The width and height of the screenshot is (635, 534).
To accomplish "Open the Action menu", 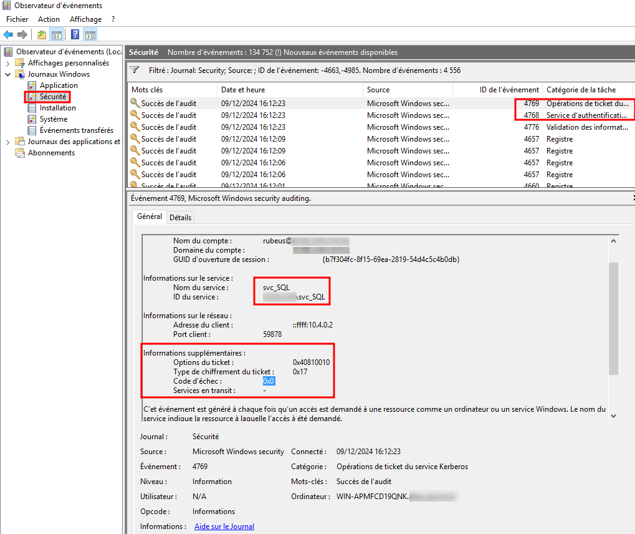I will pos(49,19).
